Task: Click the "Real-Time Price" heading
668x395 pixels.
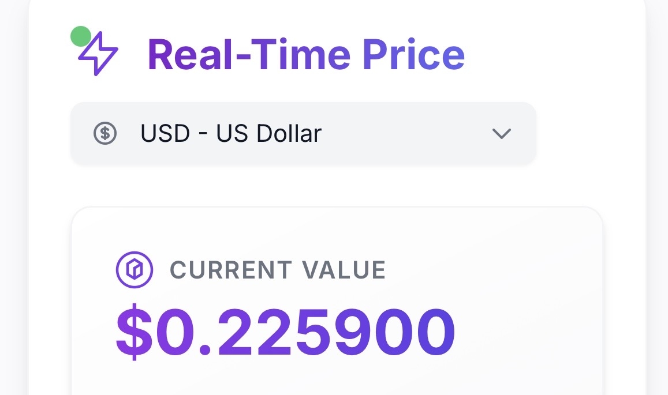Action: pos(306,55)
